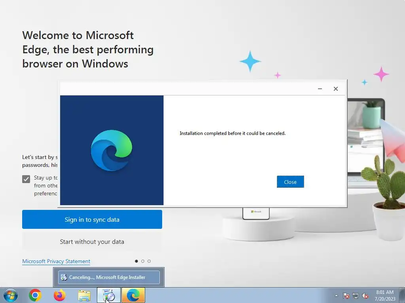This screenshot has width=405, height=303.
Task: Open the clock showing 8:01 AM
Action: tap(385, 295)
